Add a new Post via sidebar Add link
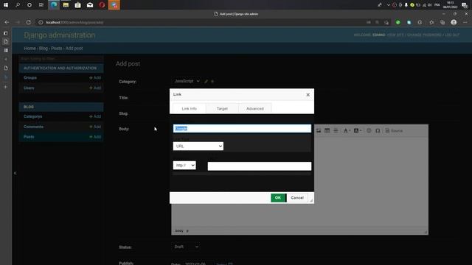The height and width of the screenshot is (265, 472). click(x=95, y=137)
